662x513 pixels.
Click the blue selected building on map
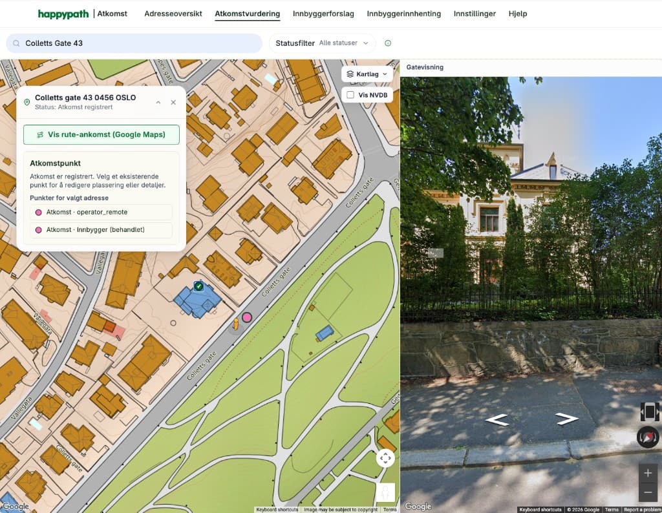(x=198, y=301)
